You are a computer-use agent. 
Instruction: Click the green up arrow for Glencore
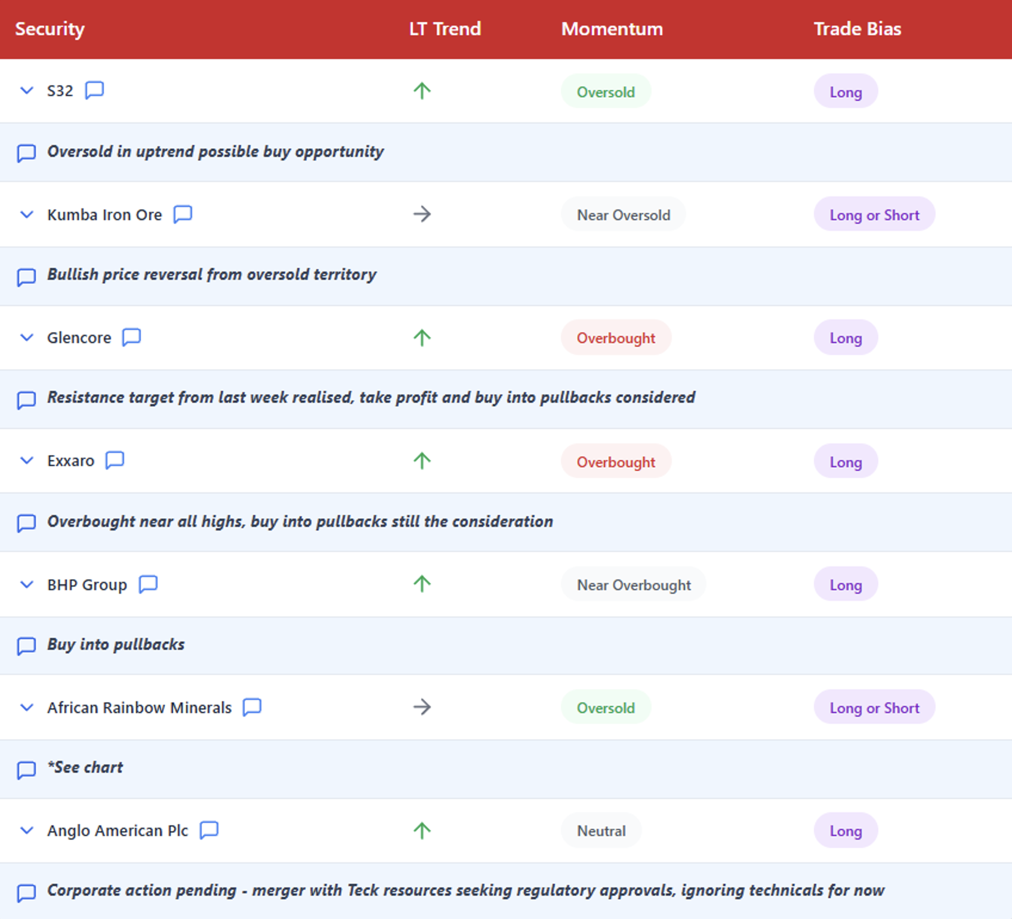[x=422, y=338]
